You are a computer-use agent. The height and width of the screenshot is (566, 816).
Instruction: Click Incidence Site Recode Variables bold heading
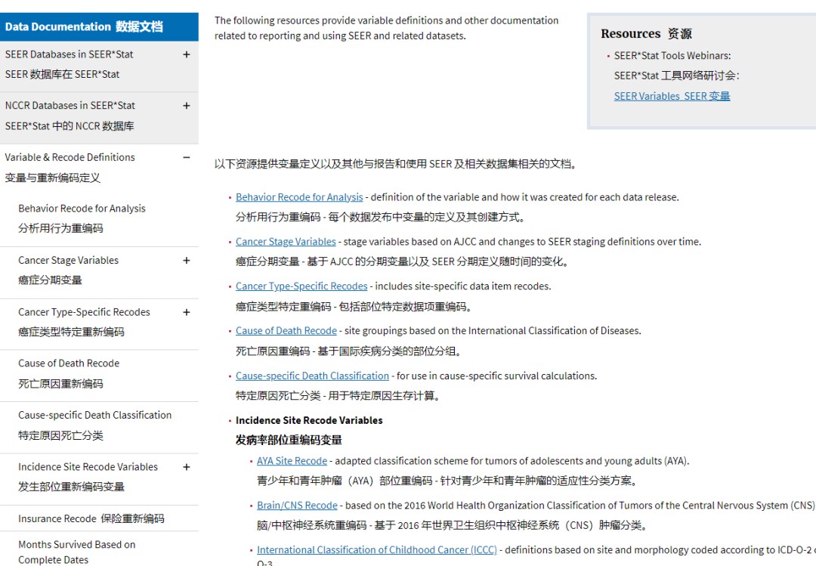tap(309, 420)
